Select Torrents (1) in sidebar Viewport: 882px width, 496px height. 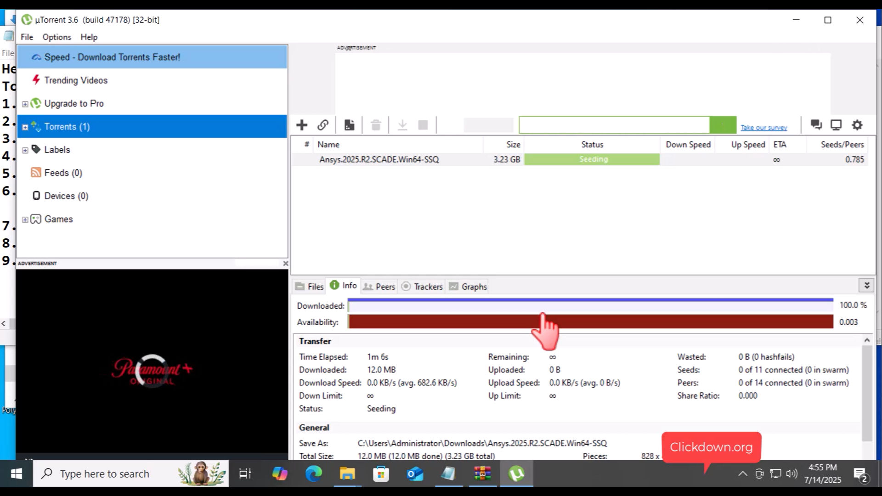pos(152,126)
